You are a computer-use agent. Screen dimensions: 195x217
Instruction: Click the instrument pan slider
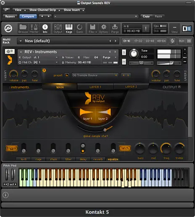(141, 63)
